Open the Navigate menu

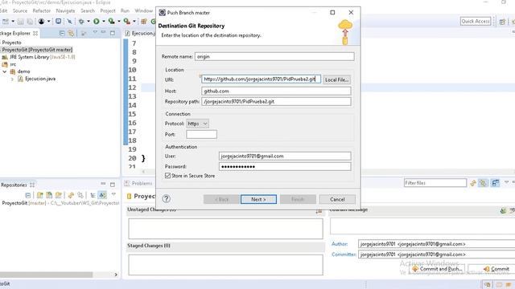coord(65,10)
